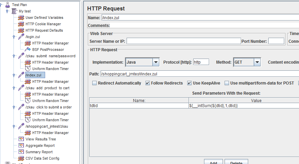
Task: Select the Aggregate Report tree label
Action: tap(40, 145)
